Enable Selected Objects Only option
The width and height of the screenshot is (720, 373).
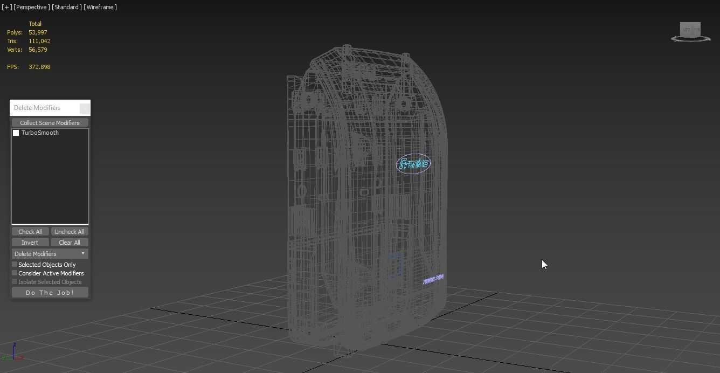pos(15,265)
